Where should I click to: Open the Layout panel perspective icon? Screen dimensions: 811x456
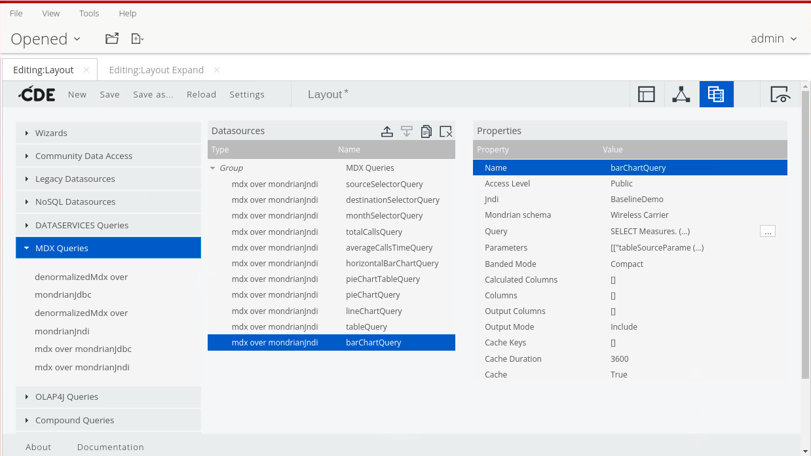click(x=647, y=94)
